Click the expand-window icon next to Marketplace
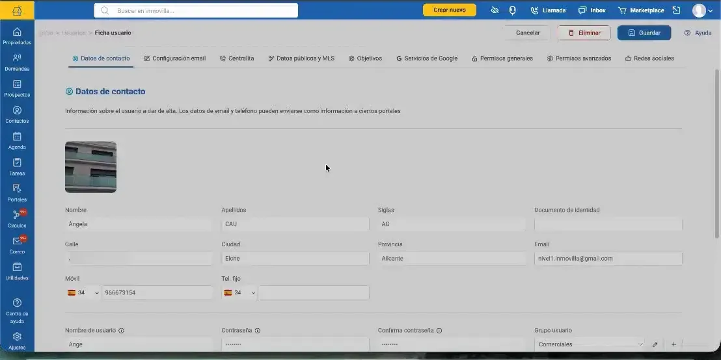This screenshot has height=360, width=721. coord(676,10)
